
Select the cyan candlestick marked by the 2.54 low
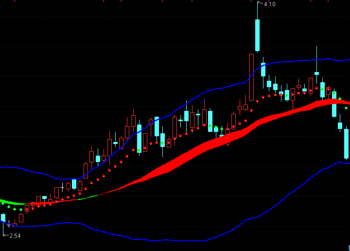coord(3,218)
